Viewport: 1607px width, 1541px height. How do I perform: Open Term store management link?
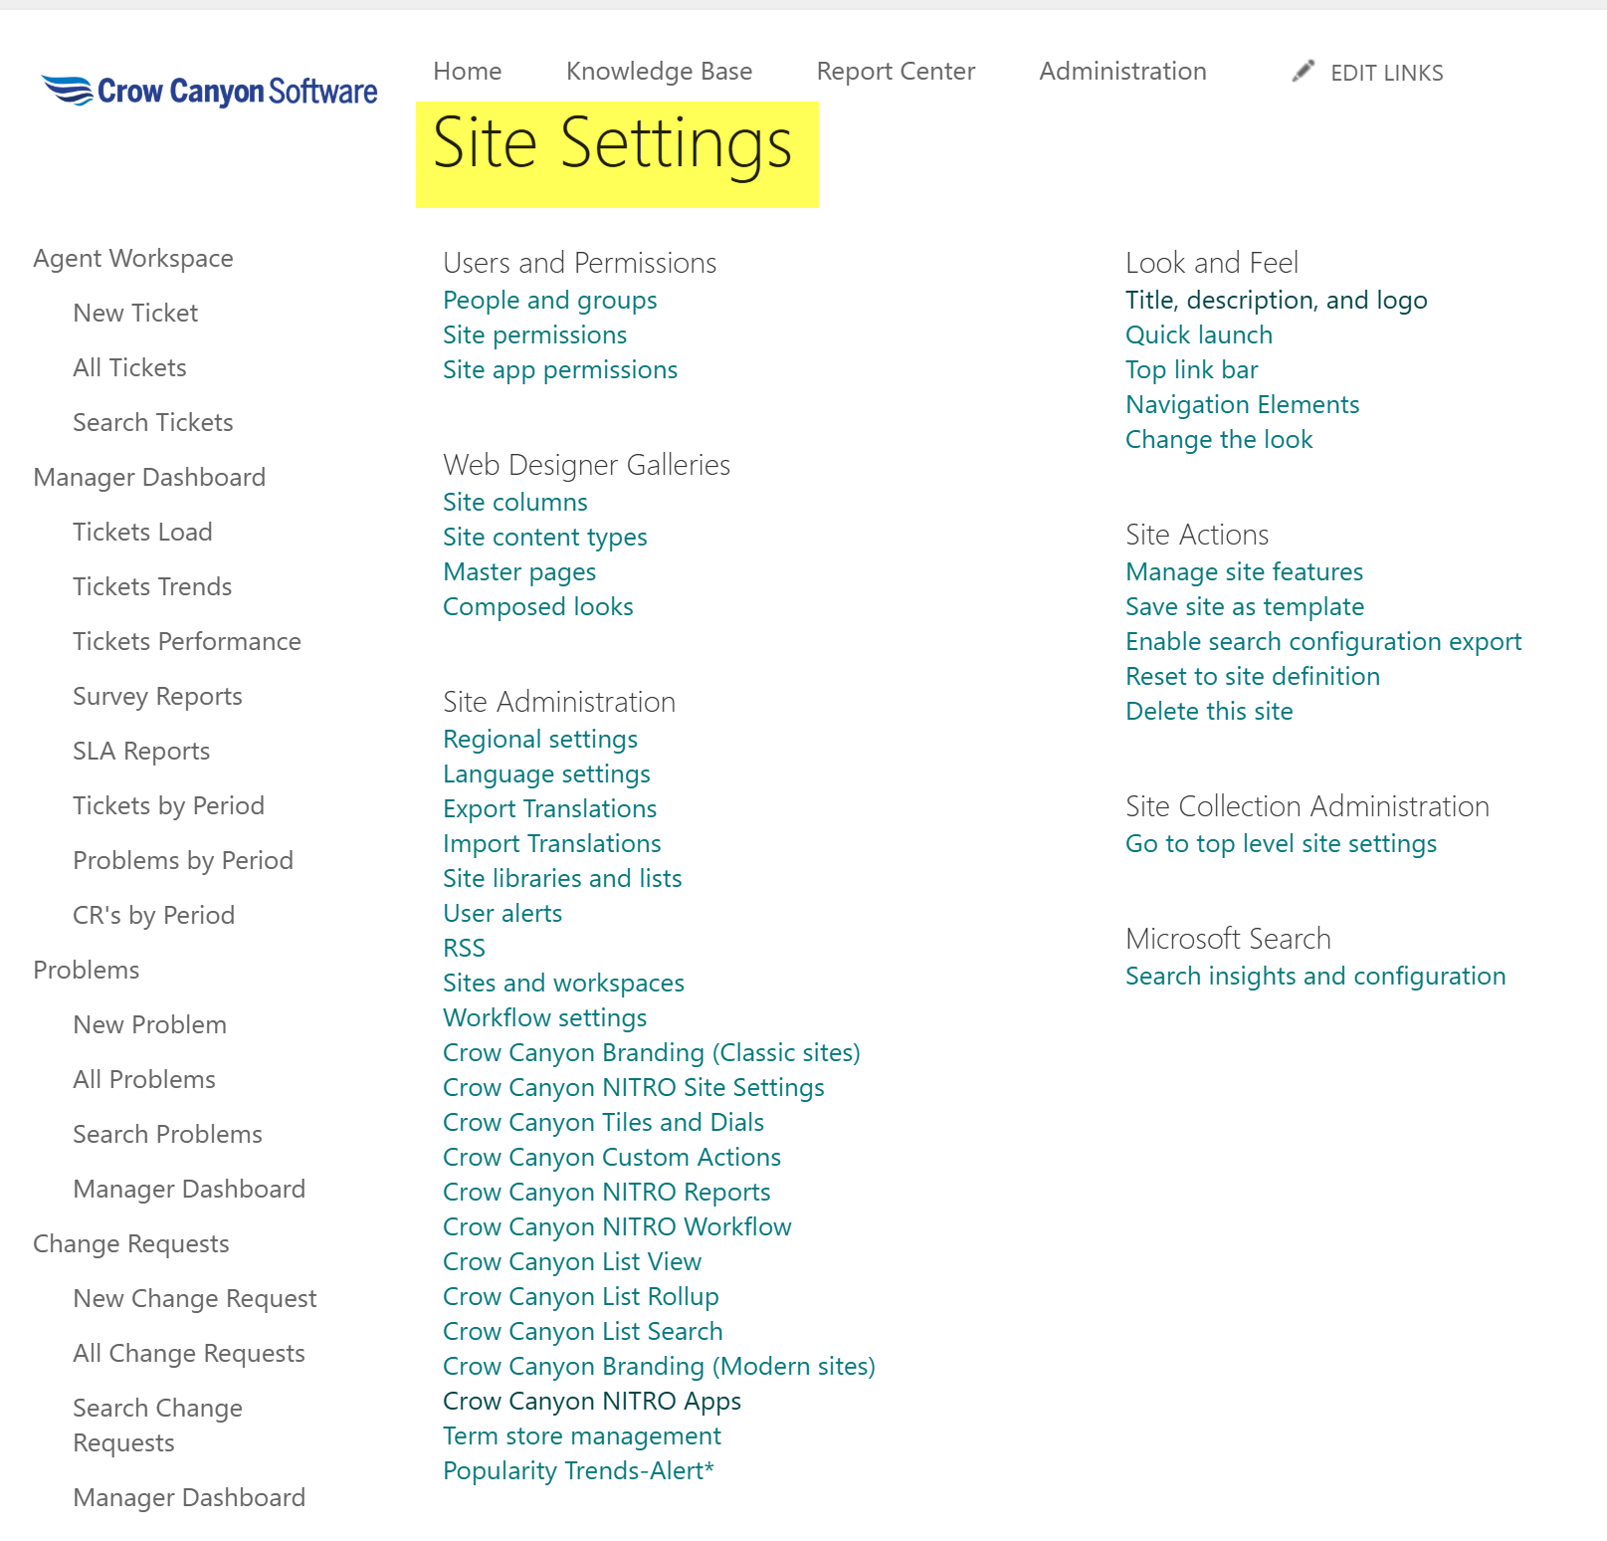click(x=581, y=1435)
